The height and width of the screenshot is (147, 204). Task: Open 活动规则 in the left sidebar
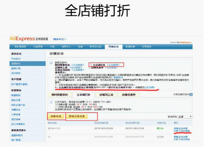(16, 73)
